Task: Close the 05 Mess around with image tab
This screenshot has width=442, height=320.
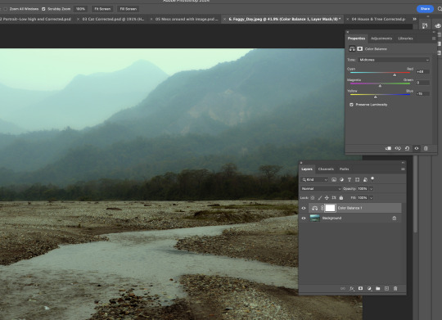Action: (x=151, y=19)
